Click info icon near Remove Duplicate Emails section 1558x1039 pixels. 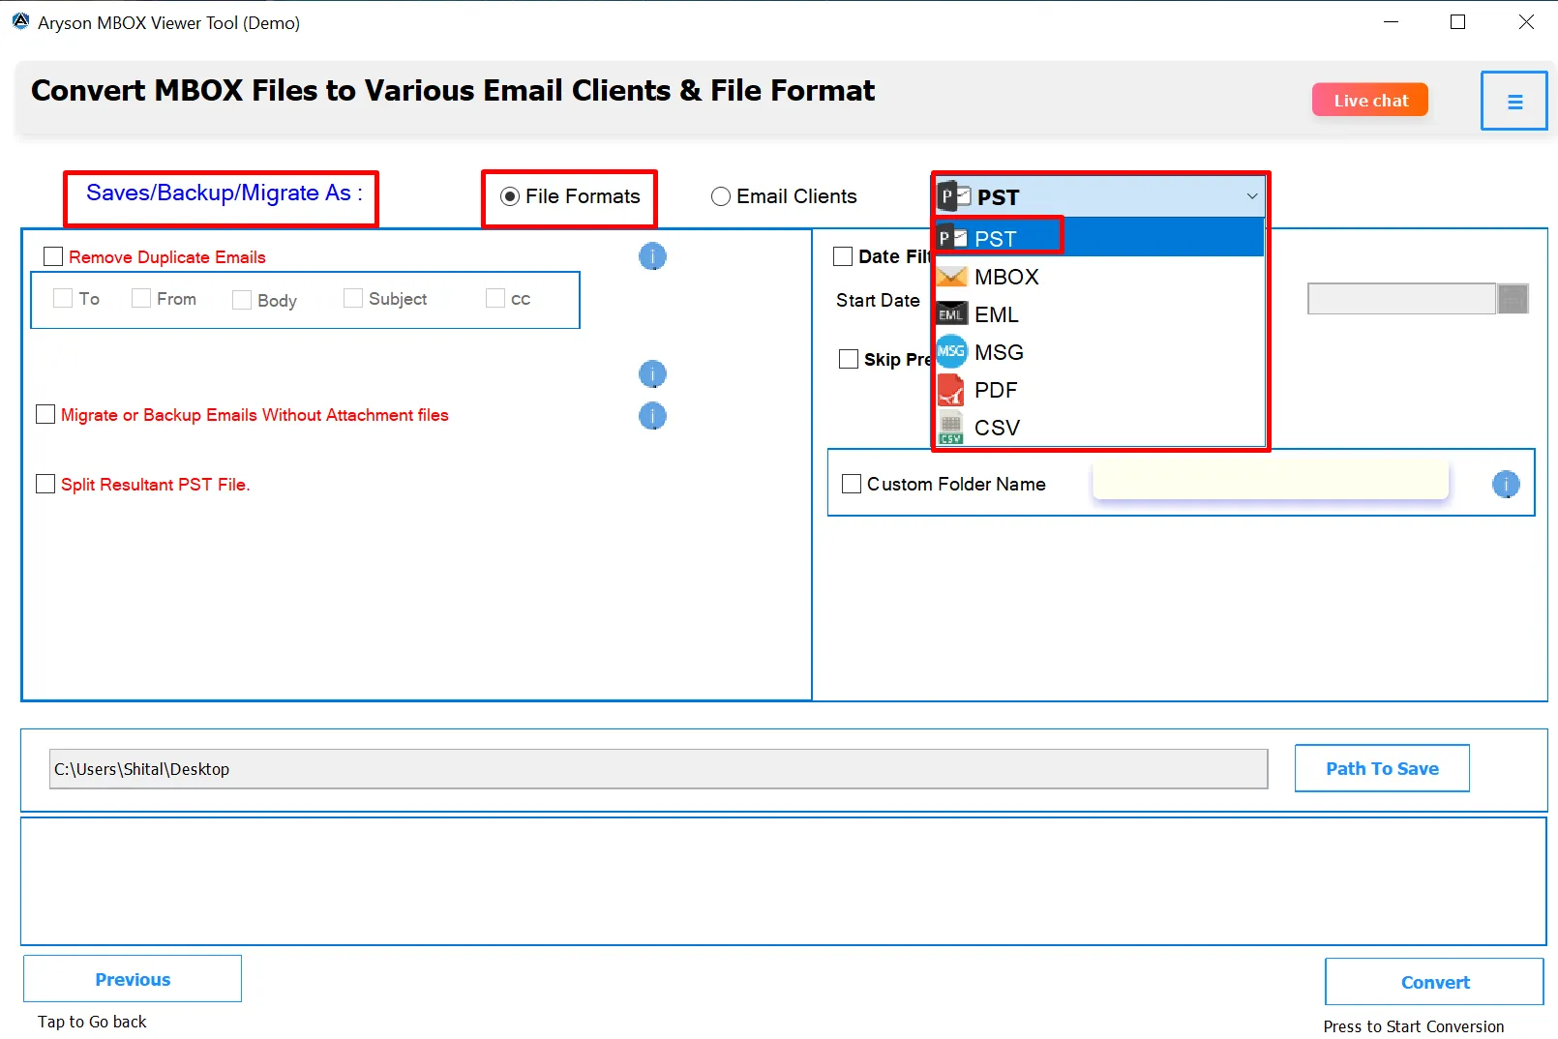tap(653, 256)
